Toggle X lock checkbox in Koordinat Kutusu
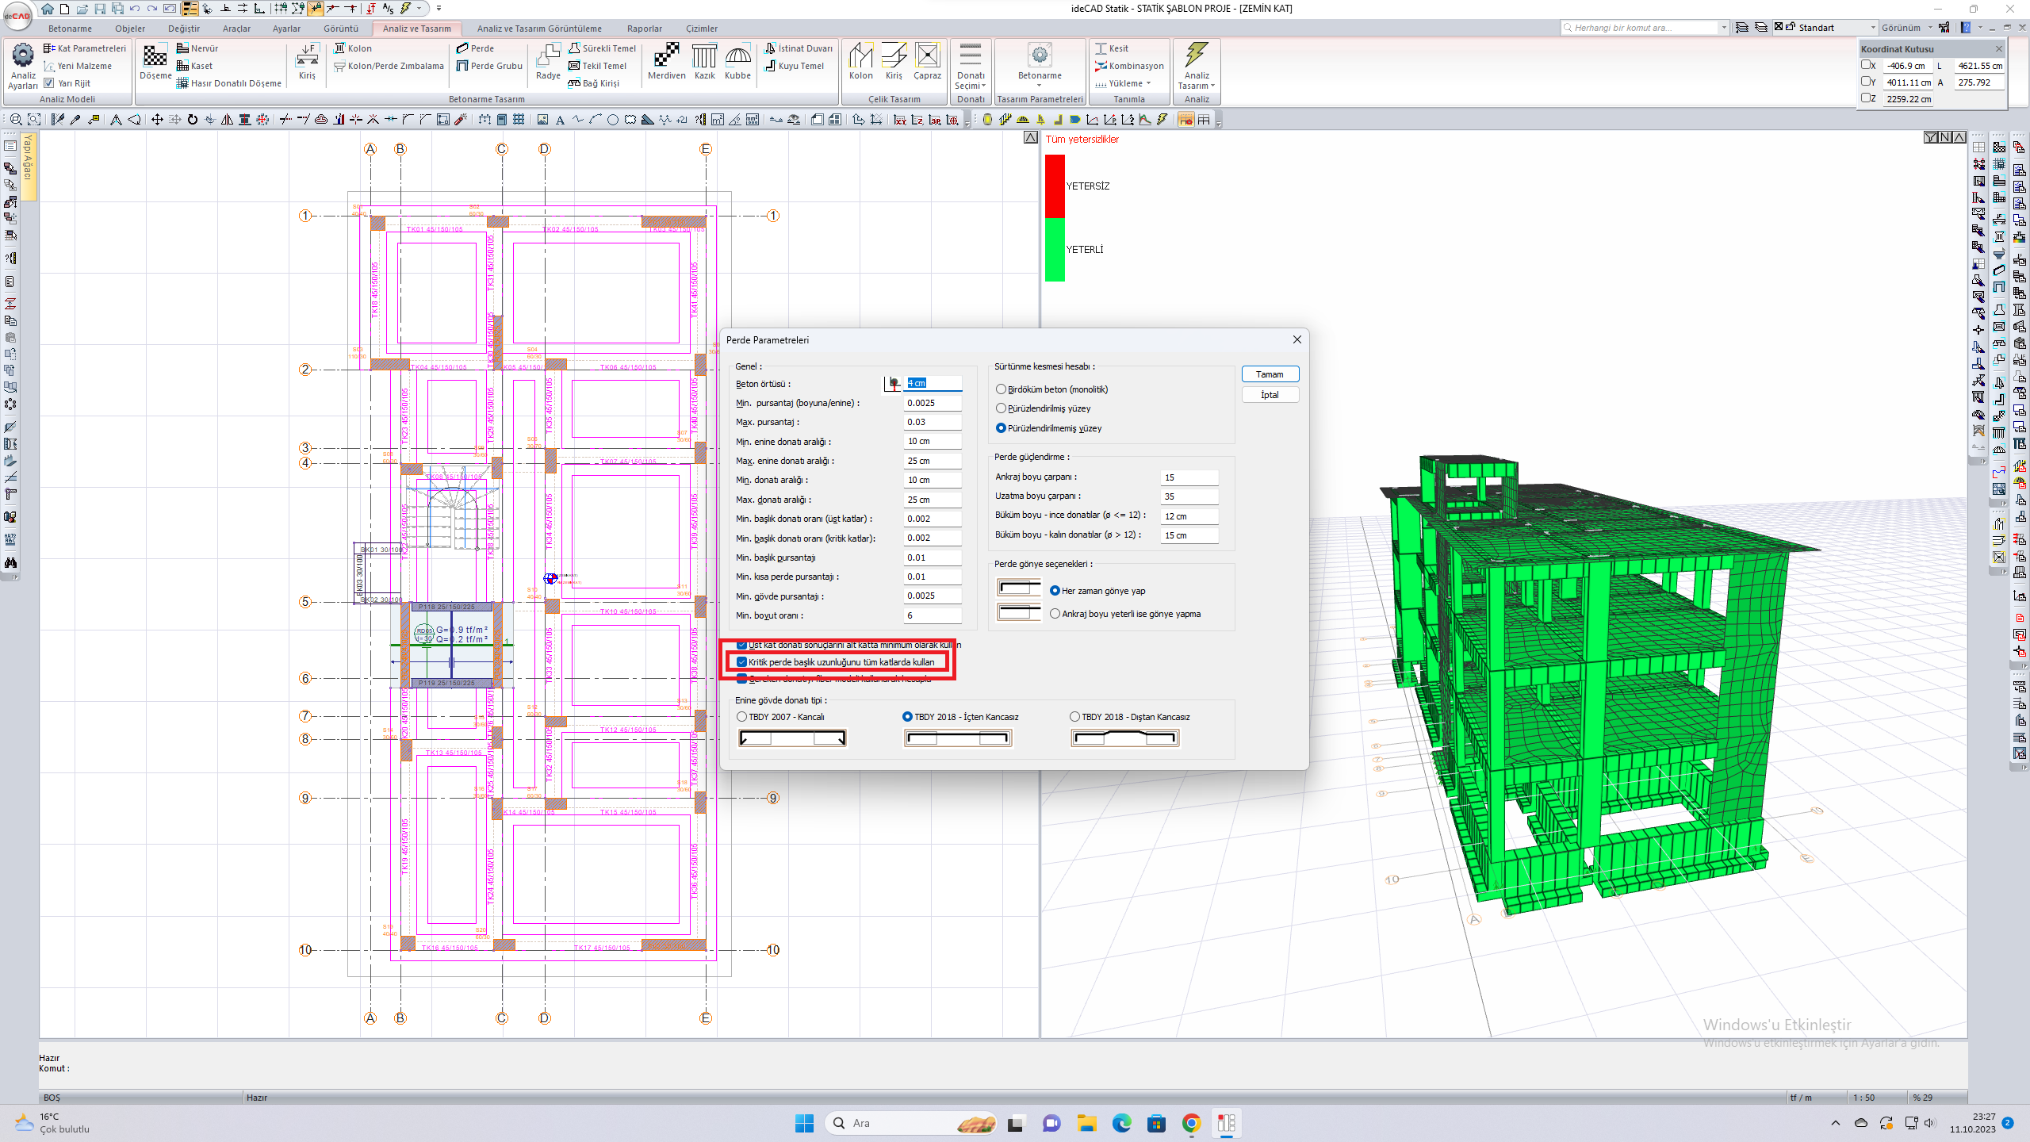 1866,66
